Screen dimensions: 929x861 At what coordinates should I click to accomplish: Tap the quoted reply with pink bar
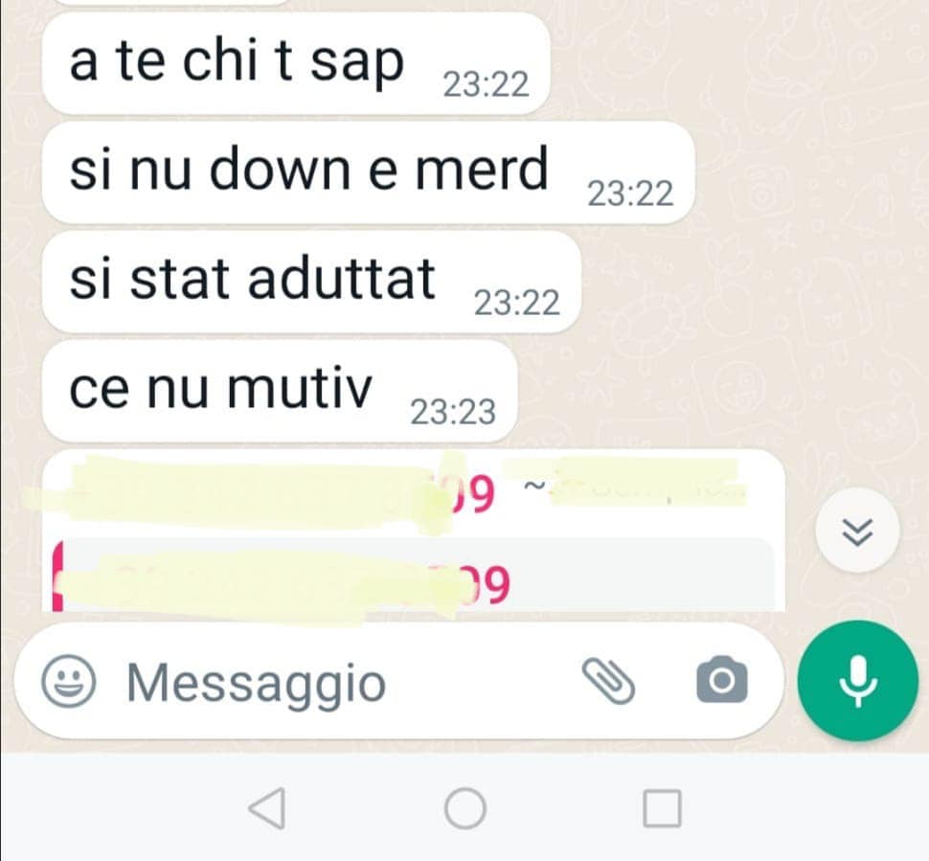click(413, 575)
